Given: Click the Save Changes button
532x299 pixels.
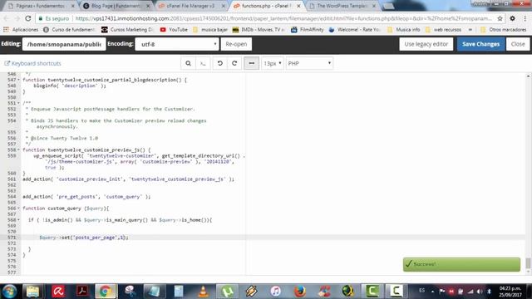Looking at the screenshot, I should (x=480, y=44).
